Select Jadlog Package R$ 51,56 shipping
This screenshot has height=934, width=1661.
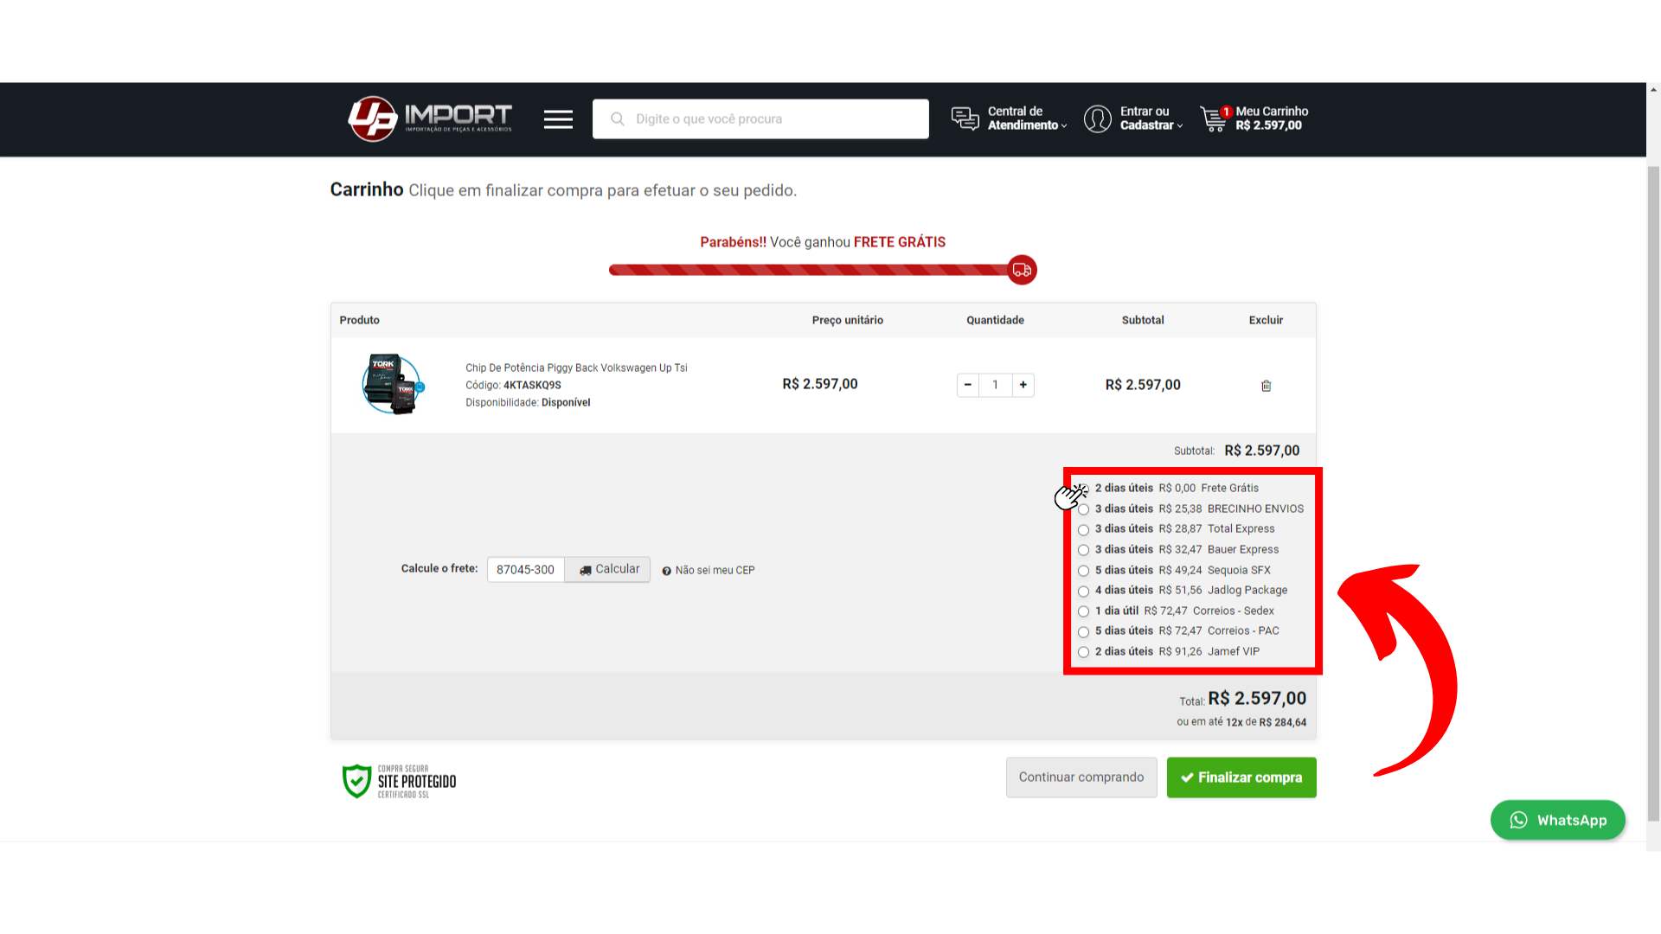point(1083,591)
